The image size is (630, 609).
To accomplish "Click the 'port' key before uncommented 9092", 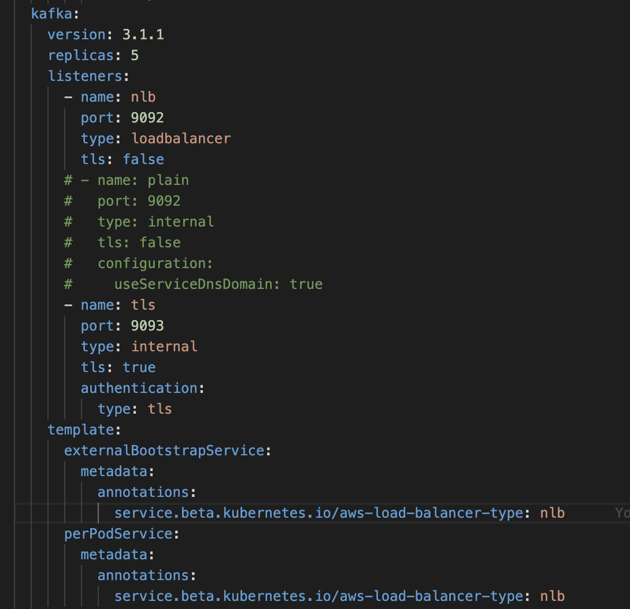I will click(x=98, y=118).
